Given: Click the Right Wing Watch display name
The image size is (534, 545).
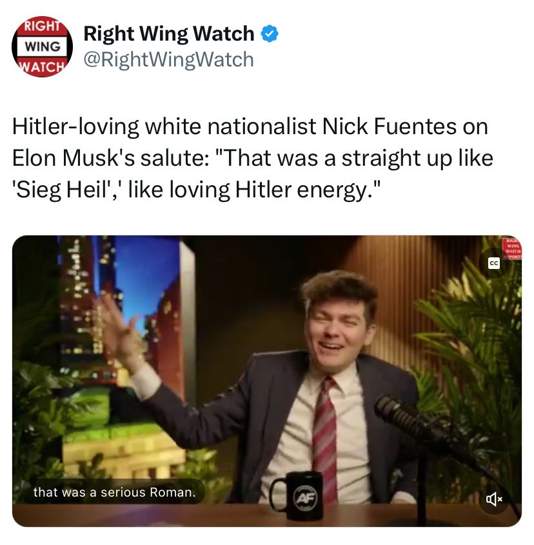Looking at the screenshot, I should point(169,34).
